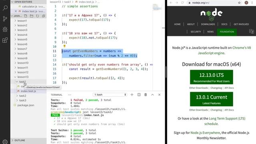Image resolution: width=256 pixels, height=144 pixels.
Task: Open the Manage gear at sidebar bottom
Action: [5, 142]
